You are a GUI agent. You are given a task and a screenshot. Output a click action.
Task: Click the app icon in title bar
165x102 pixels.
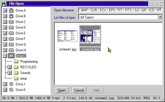click(x=4, y=4)
